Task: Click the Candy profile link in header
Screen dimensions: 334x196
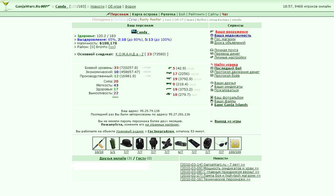Action: pos(62,6)
